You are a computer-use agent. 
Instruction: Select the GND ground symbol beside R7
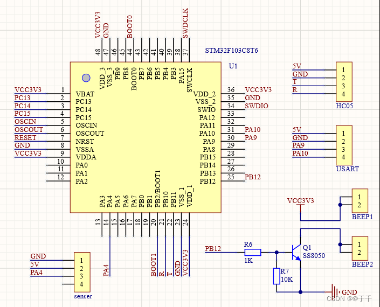(x=336, y=291)
